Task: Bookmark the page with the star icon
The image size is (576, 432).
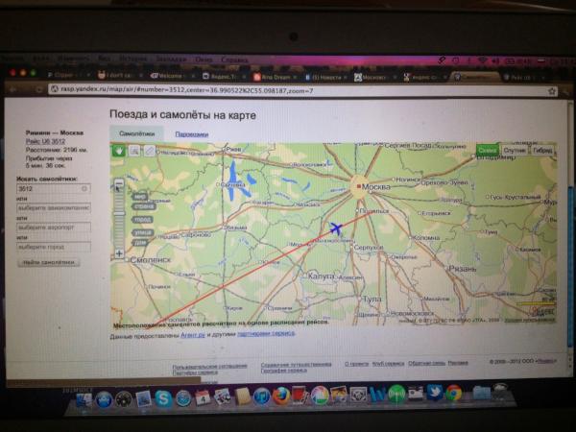Action: tap(552, 91)
